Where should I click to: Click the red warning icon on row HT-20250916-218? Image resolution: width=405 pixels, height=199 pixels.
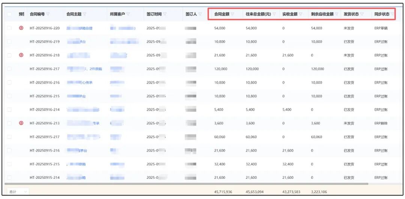click(x=21, y=55)
